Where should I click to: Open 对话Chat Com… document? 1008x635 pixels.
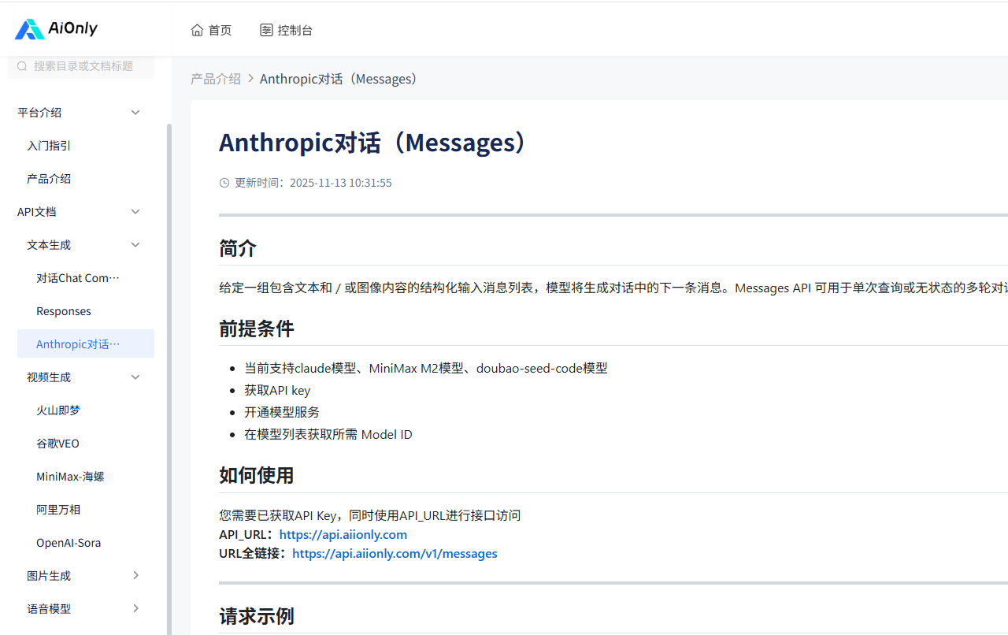click(78, 278)
